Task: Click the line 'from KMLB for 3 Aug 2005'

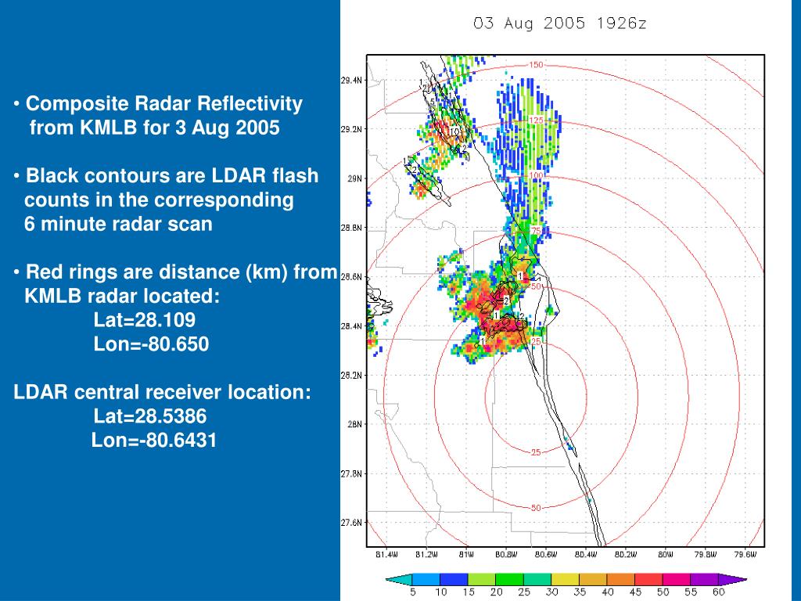Action: 154,128
